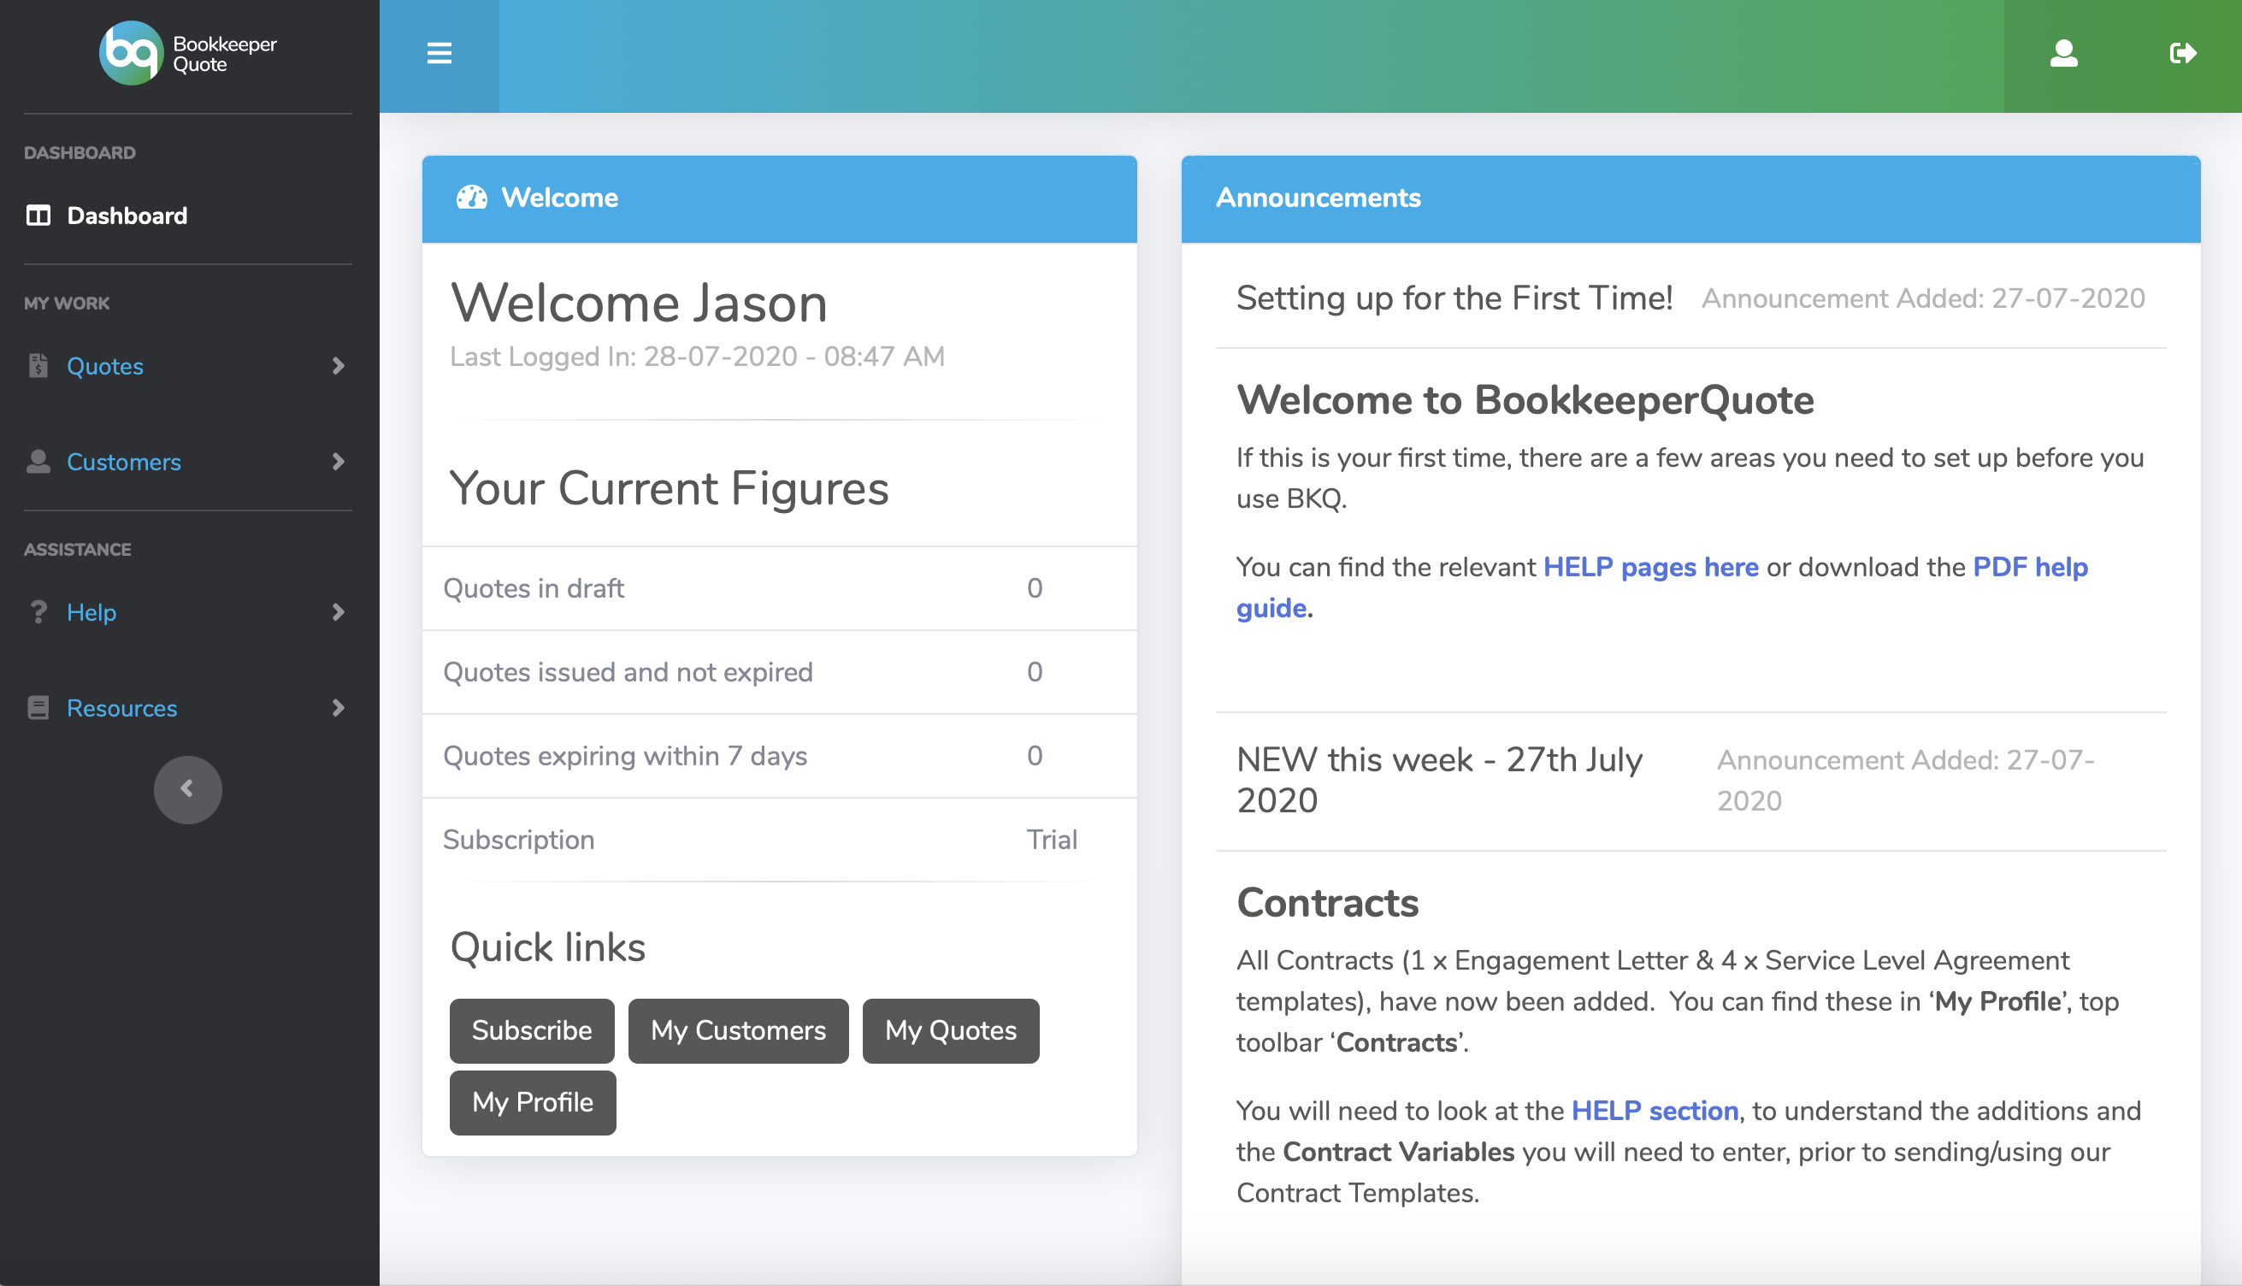The height and width of the screenshot is (1286, 2242).
Task: Select Dashboard in the sidebar menu
Action: coord(127,215)
